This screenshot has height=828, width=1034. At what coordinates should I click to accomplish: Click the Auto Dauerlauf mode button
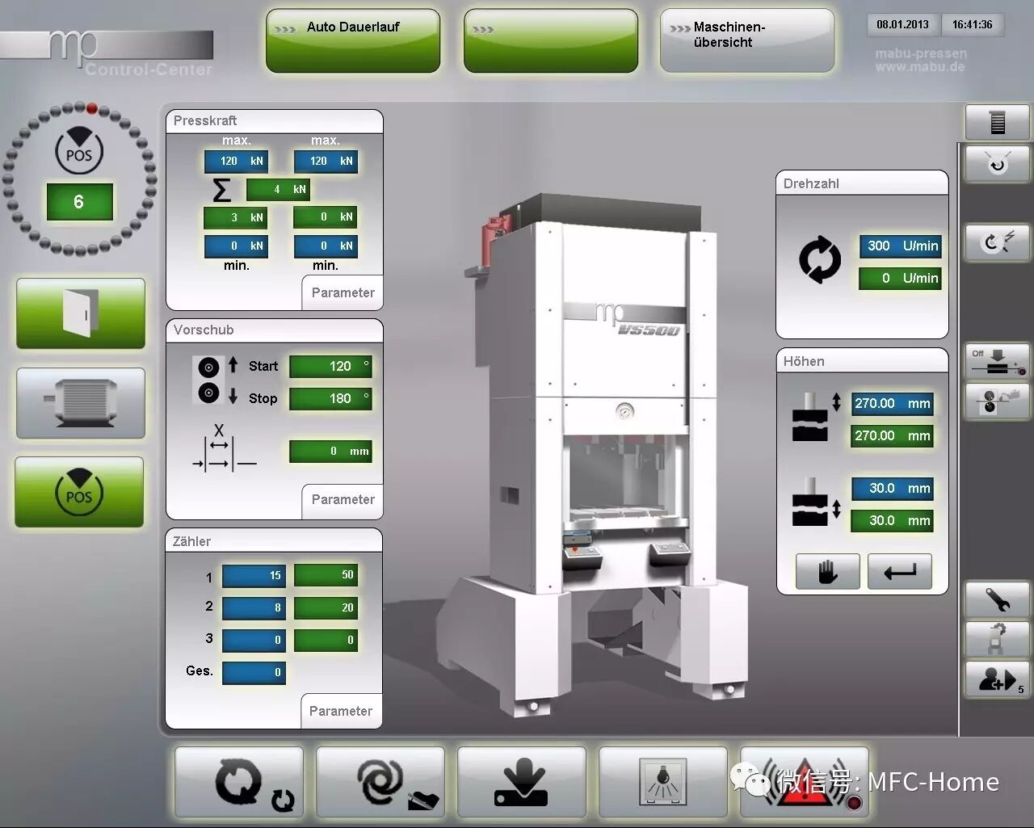tap(353, 40)
